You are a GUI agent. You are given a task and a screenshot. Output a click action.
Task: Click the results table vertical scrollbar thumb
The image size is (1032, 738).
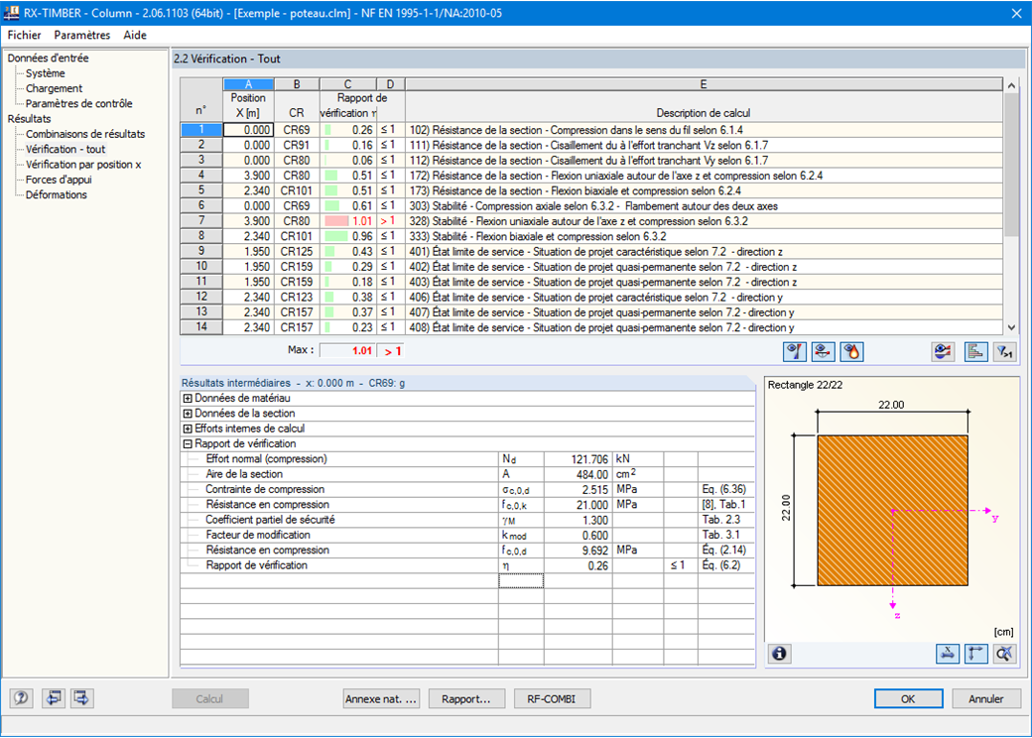point(1011,163)
